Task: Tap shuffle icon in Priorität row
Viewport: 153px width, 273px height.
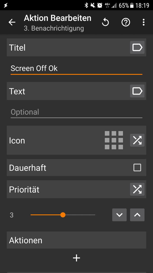Action: coord(137,189)
